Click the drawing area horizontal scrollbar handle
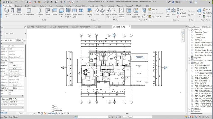Viewport: 213px width, 119px height. click(127, 113)
